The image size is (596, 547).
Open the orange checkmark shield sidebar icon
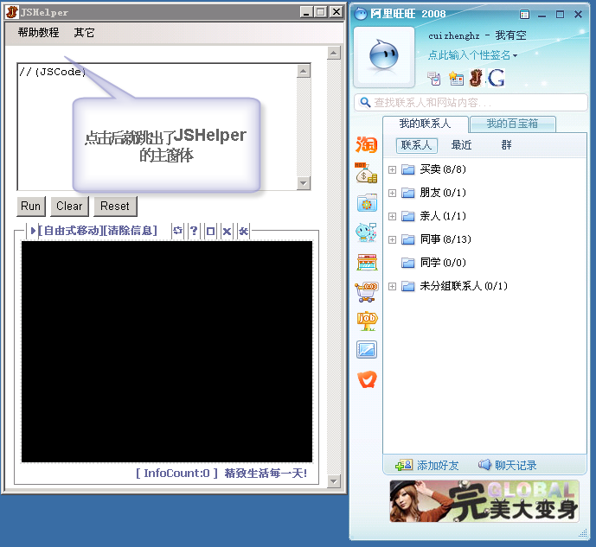click(x=367, y=379)
